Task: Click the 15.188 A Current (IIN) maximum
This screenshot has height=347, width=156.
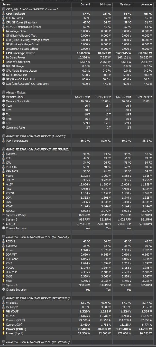Action: click(125, 325)
